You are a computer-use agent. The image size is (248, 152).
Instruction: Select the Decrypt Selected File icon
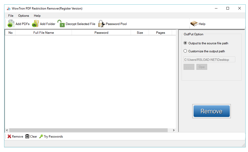(x=62, y=23)
